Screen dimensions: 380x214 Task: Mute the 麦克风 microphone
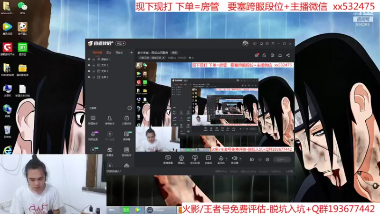pos(221,160)
